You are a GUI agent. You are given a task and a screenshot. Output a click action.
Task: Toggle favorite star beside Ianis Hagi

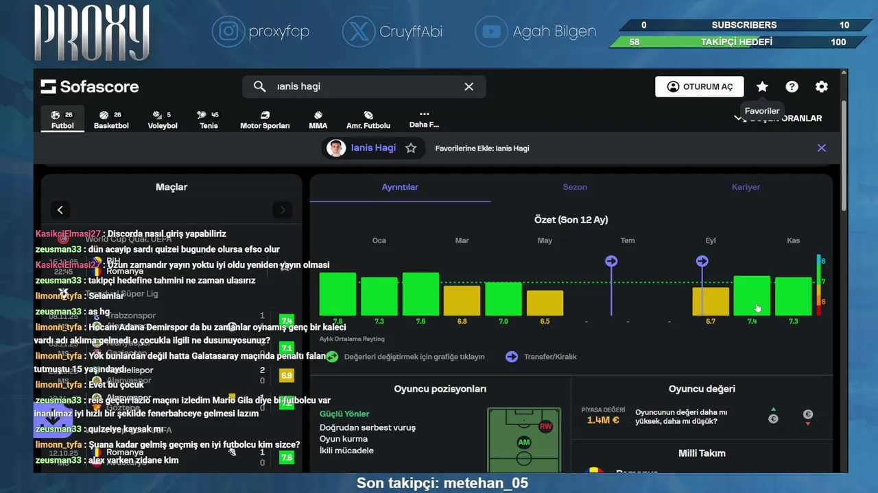(x=411, y=148)
